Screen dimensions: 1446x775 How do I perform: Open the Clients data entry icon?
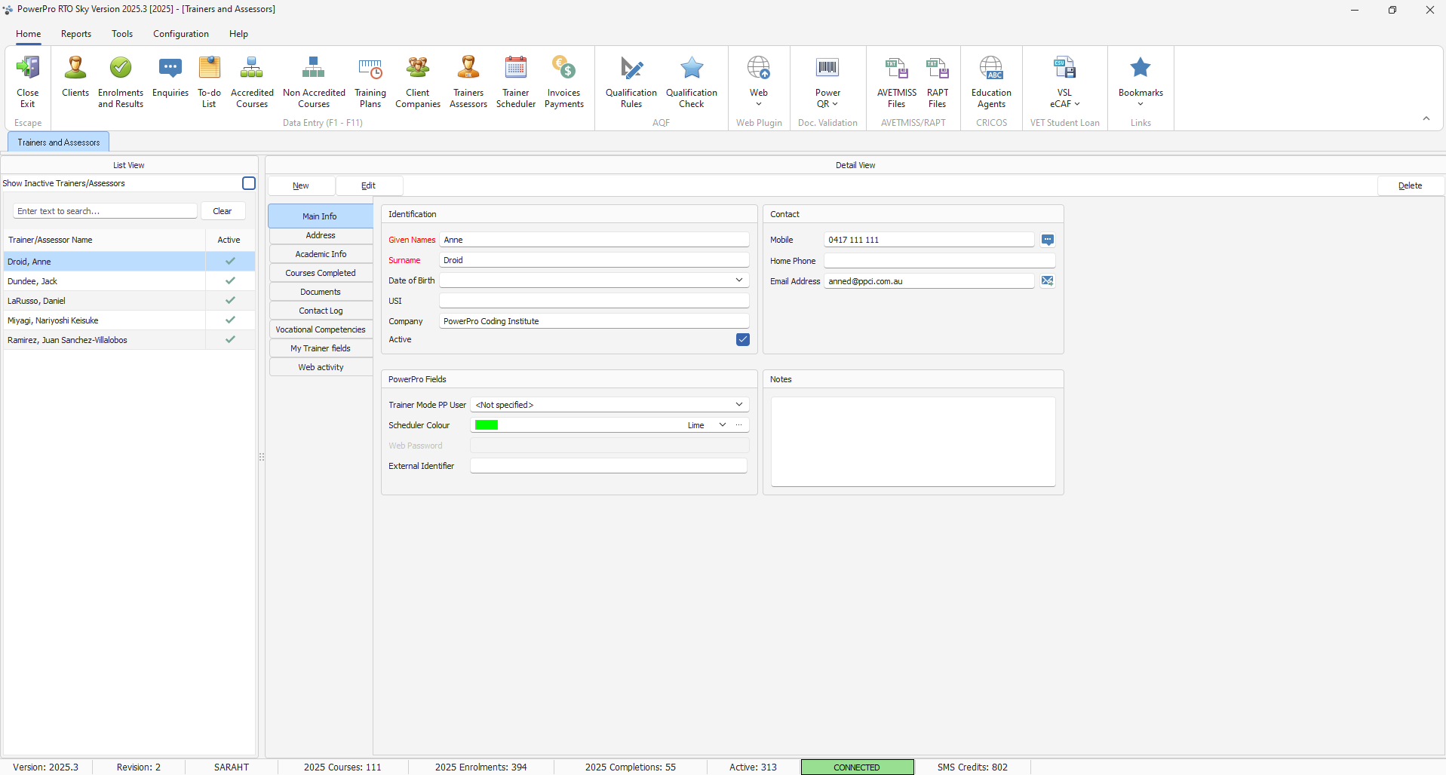pyautogui.click(x=75, y=78)
